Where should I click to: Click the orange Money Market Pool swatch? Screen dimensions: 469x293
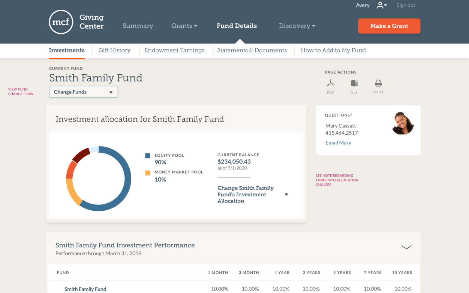[x=148, y=173]
